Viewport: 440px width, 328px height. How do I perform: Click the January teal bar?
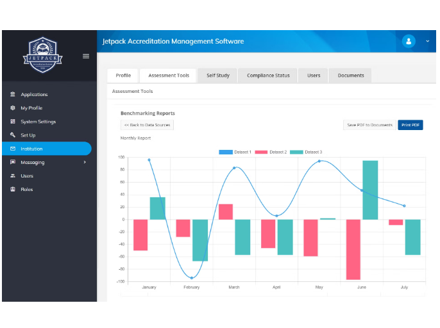(157, 208)
